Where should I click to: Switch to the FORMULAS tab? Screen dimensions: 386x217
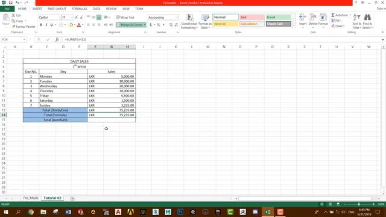79,9
